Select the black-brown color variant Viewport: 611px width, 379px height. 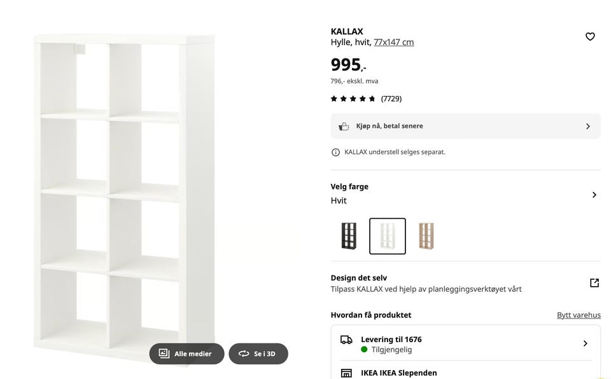point(349,236)
